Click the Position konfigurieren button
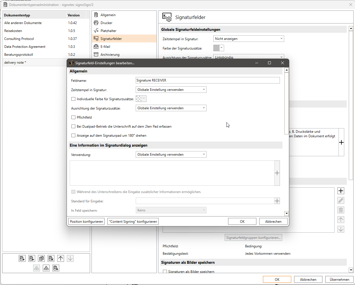This screenshot has height=285, width=355. point(86,222)
